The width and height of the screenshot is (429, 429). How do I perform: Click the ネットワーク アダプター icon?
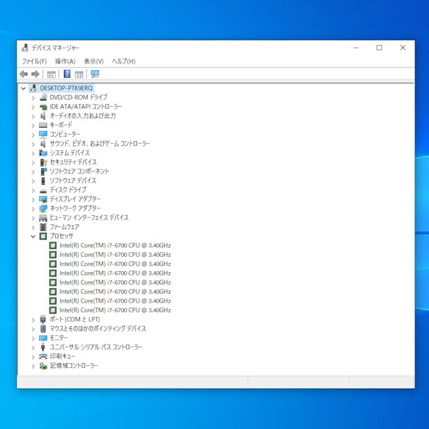coord(43,208)
